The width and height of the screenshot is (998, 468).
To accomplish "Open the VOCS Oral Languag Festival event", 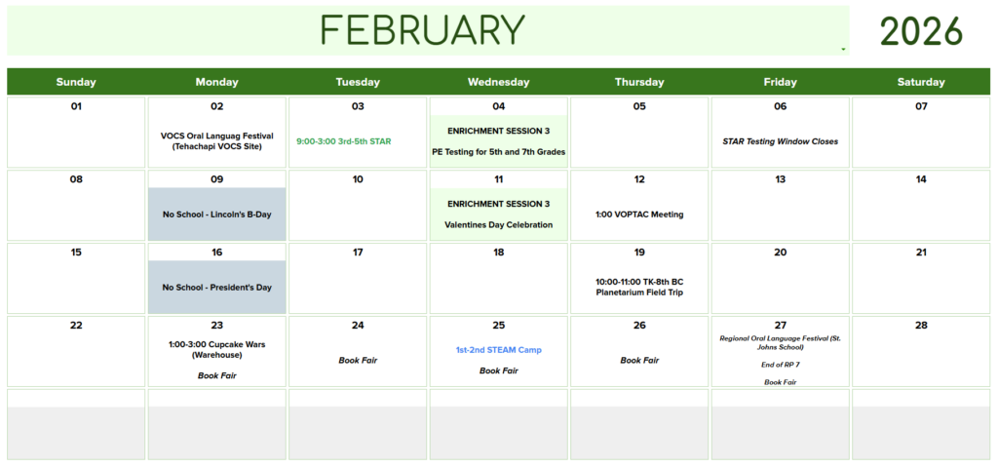I will click(x=216, y=141).
